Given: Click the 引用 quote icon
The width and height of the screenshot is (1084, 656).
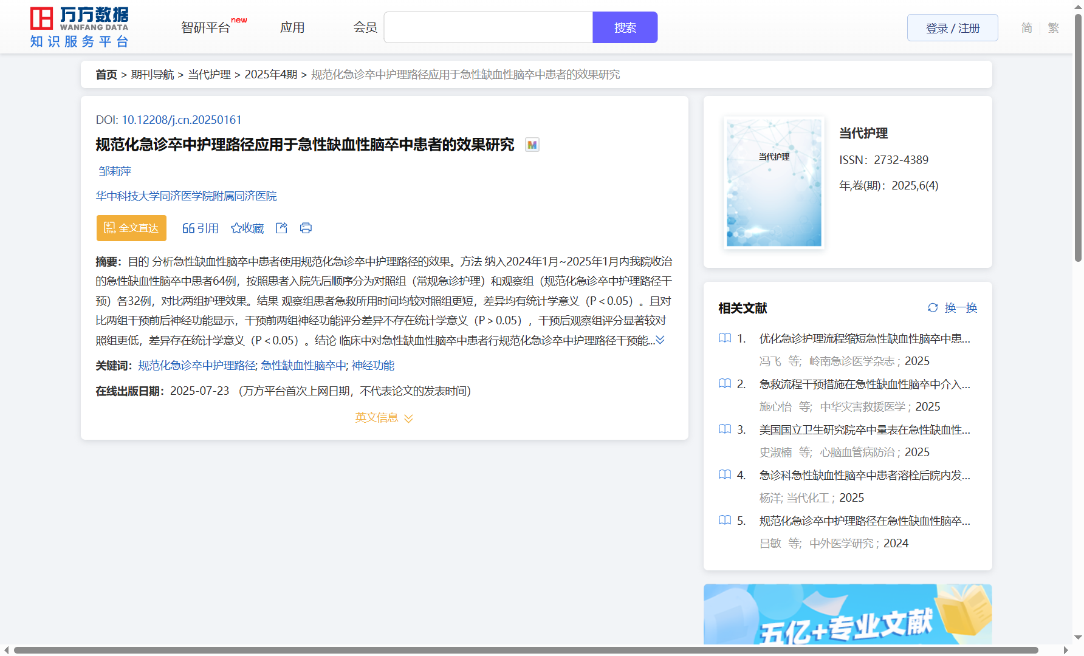Looking at the screenshot, I should 188,228.
